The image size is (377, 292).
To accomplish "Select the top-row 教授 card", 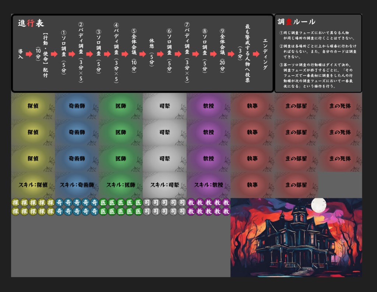I will click(208, 106).
